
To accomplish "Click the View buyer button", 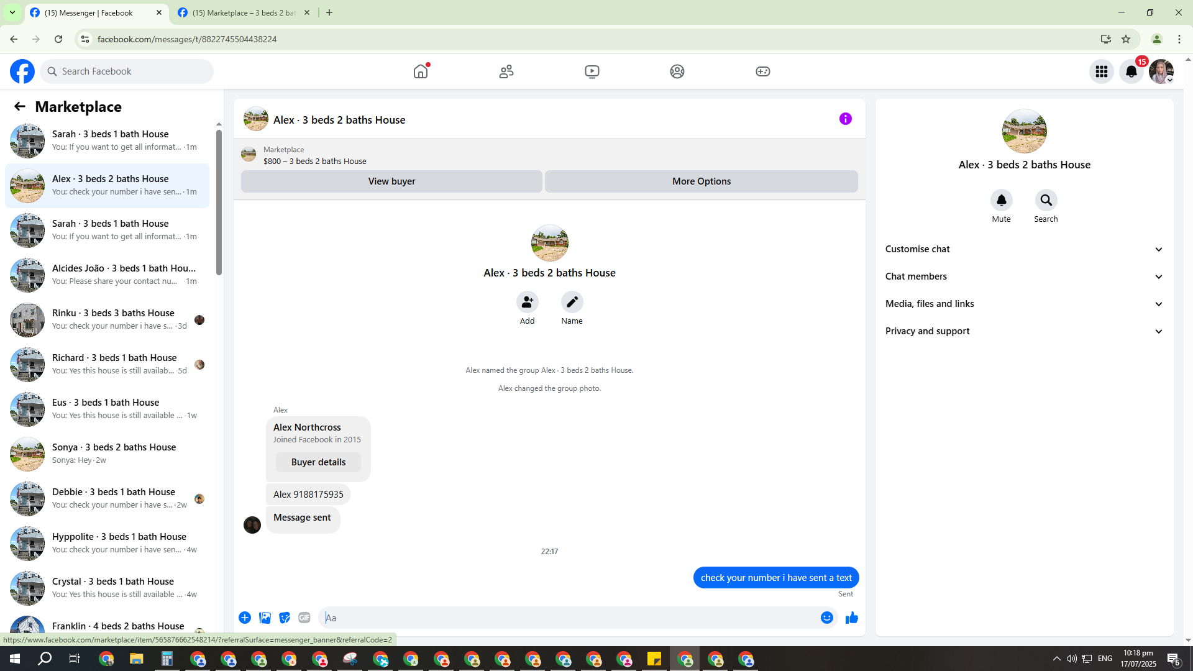I will pyautogui.click(x=391, y=181).
